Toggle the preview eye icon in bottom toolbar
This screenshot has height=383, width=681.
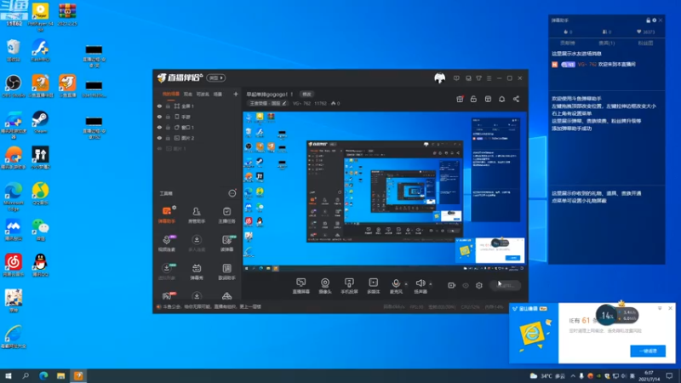(466, 286)
